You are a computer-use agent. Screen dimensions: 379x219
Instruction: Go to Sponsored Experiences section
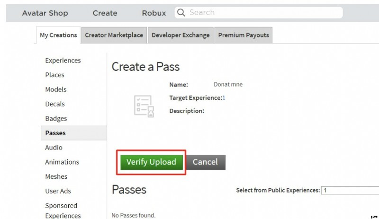point(63,210)
